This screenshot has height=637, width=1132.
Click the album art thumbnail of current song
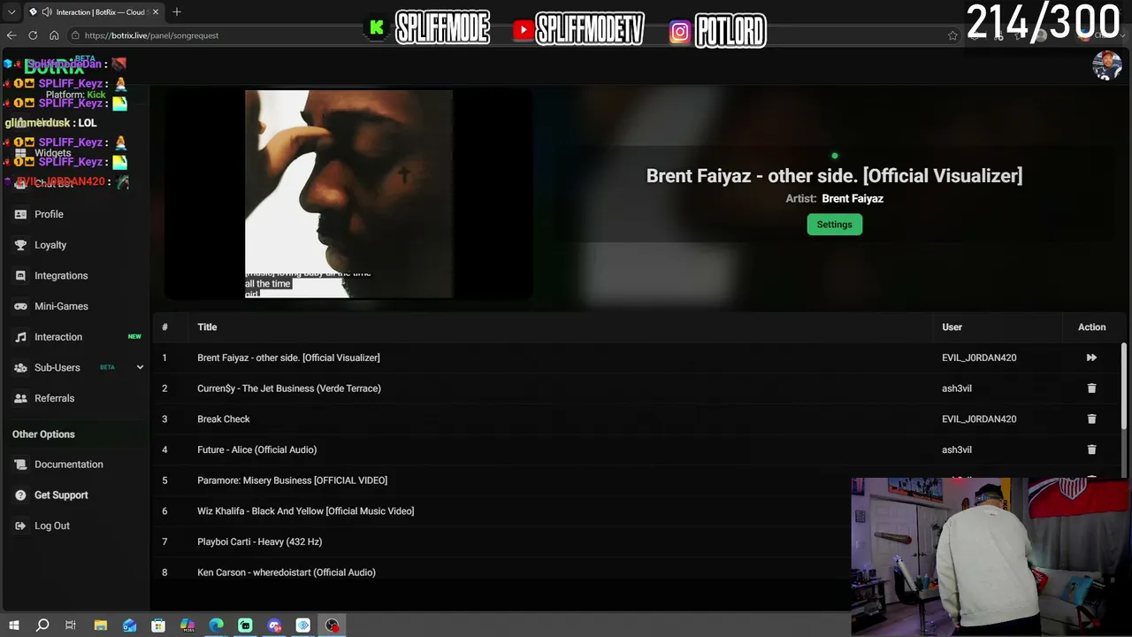point(348,194)
